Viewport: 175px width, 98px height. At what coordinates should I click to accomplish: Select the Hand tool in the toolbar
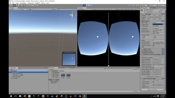(x=11, y=5)
